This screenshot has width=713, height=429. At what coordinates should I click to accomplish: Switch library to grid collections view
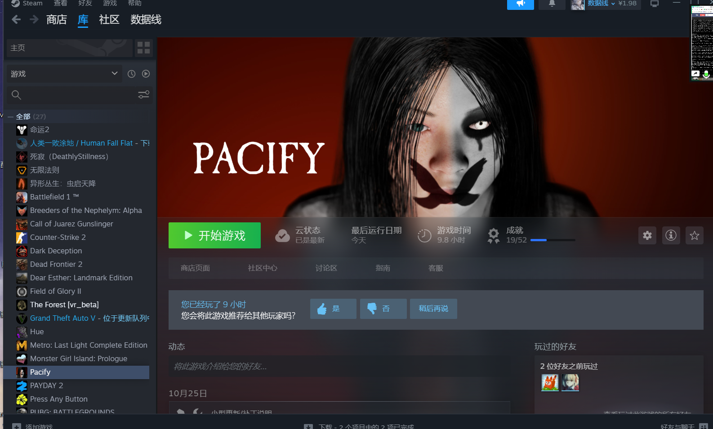(143, 48)
